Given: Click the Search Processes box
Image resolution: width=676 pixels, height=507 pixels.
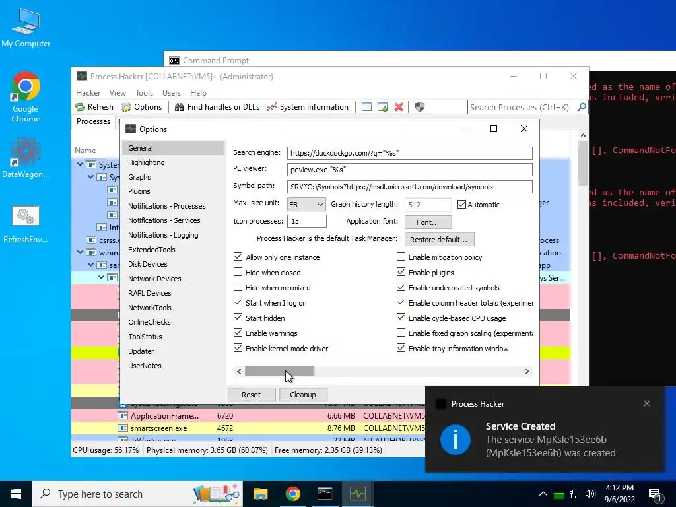Looking at the screenshot, I should tap(522, 107).
